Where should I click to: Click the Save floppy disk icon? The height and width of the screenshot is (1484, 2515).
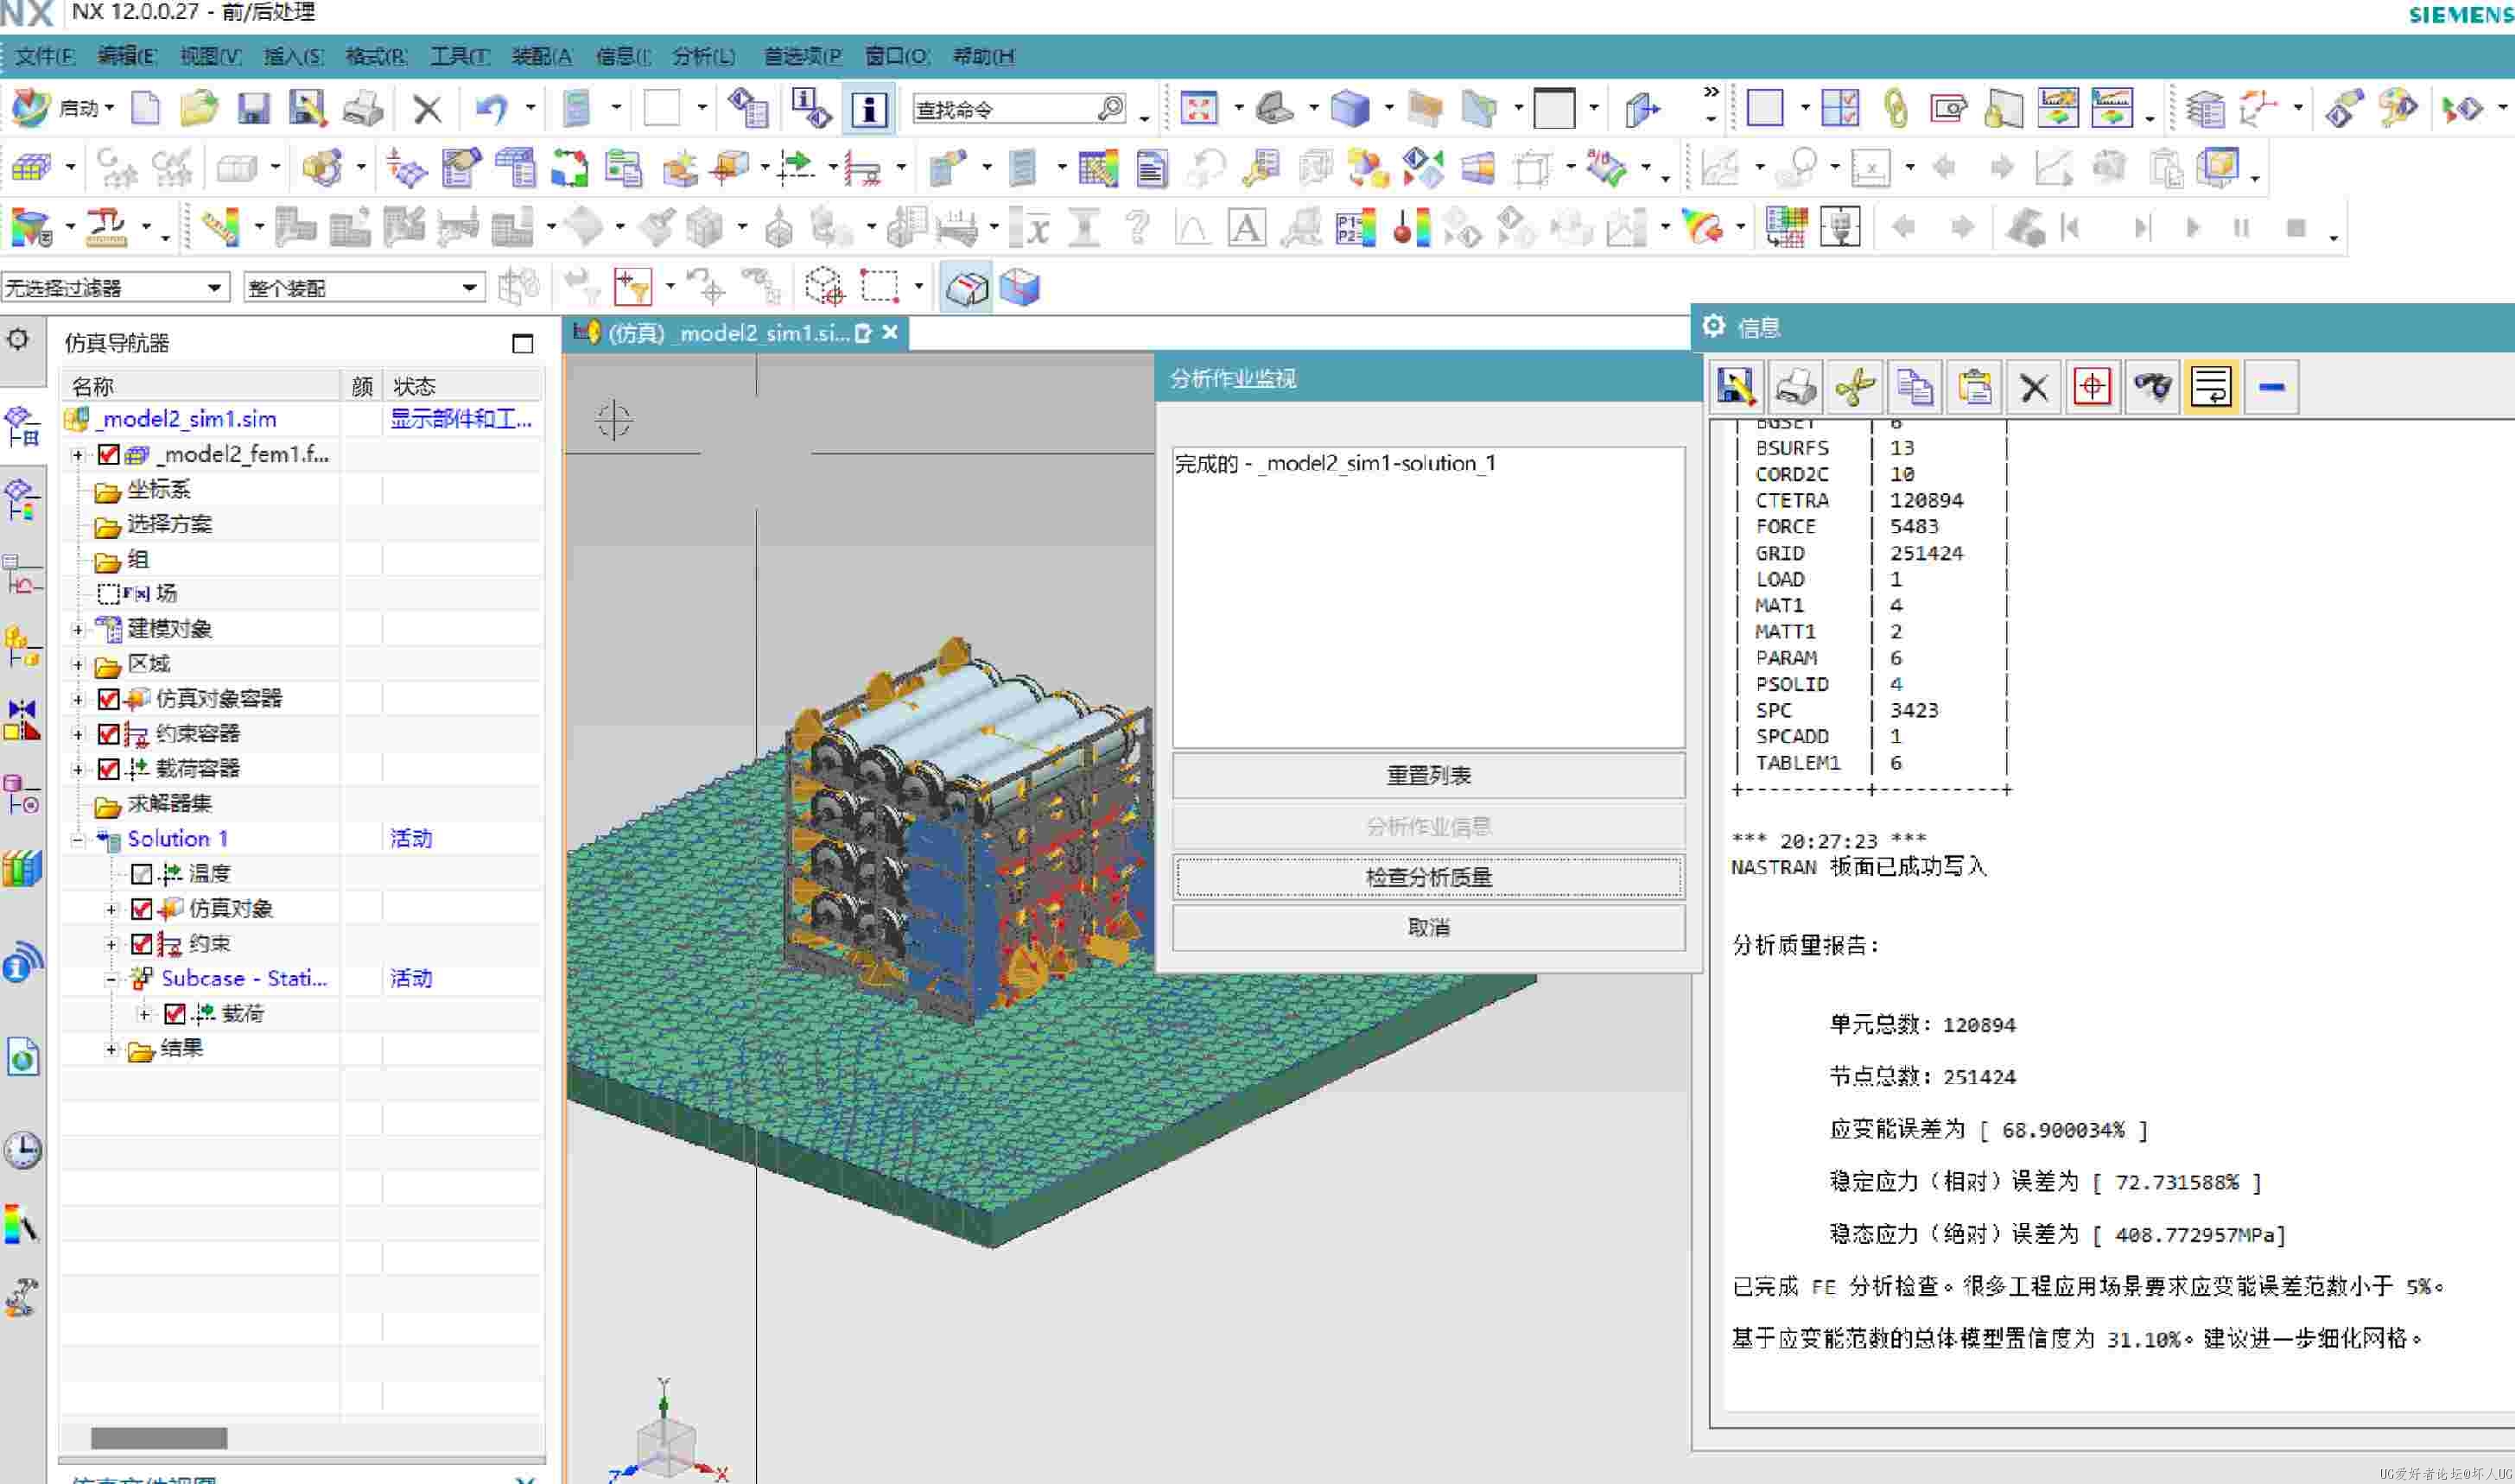253,108
